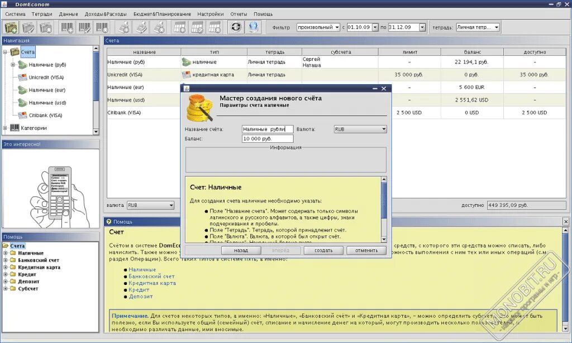This screenshot has height=343, width=572.
Task: Click the add budget table toolbar icon
Action: pos(179,27)
